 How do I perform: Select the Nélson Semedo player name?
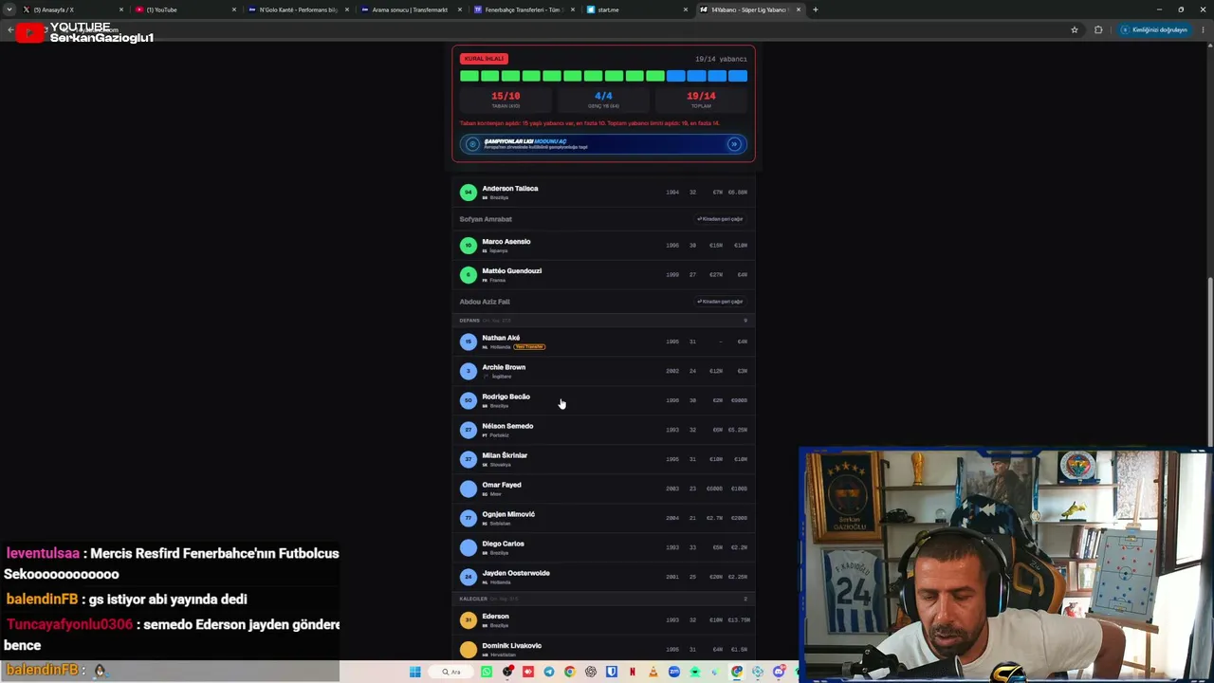507,426
